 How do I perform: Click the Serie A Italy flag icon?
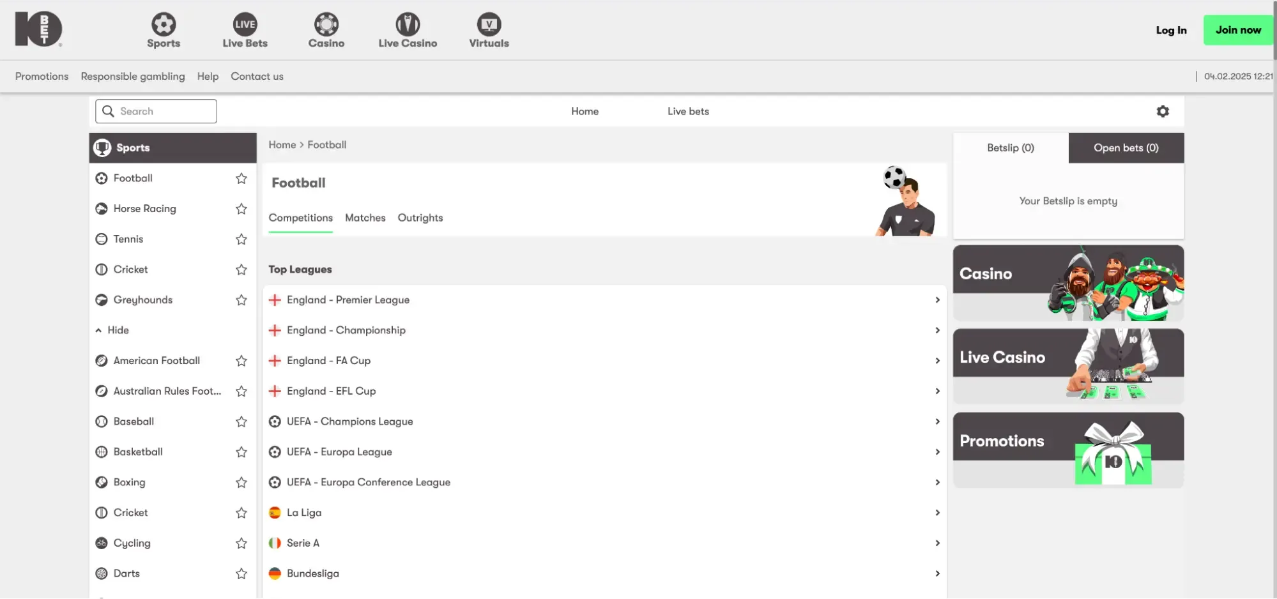point(275,543)
